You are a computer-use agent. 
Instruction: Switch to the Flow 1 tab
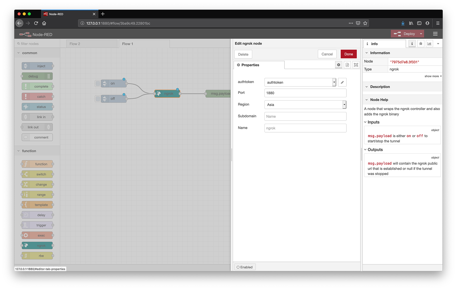tap(144, 44)
